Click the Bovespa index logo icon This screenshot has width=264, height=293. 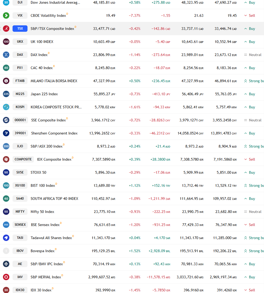coord(6,251)
